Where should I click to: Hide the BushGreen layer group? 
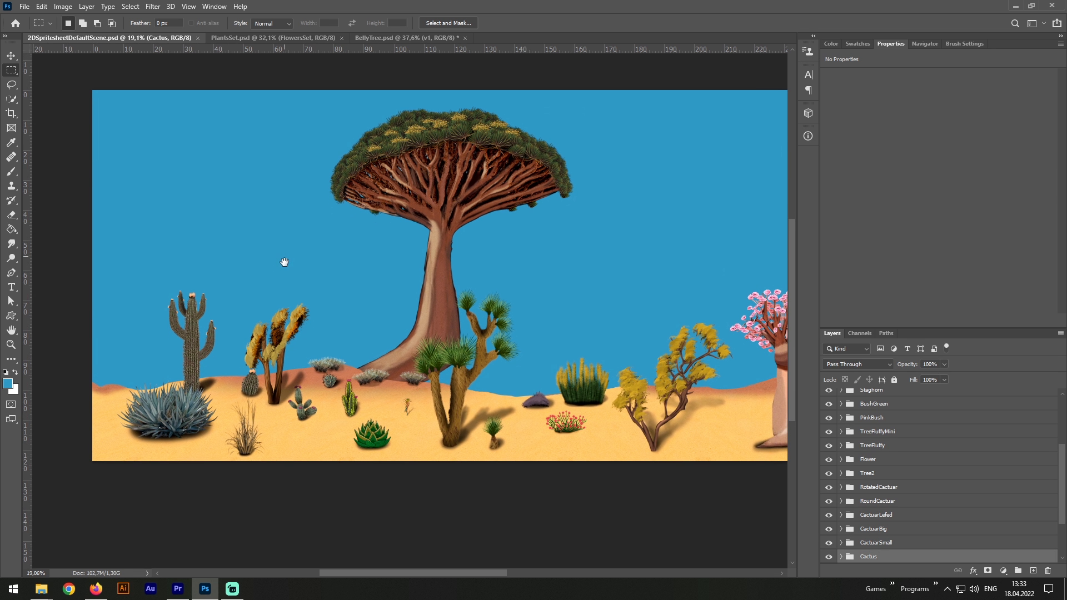[829, 404]
